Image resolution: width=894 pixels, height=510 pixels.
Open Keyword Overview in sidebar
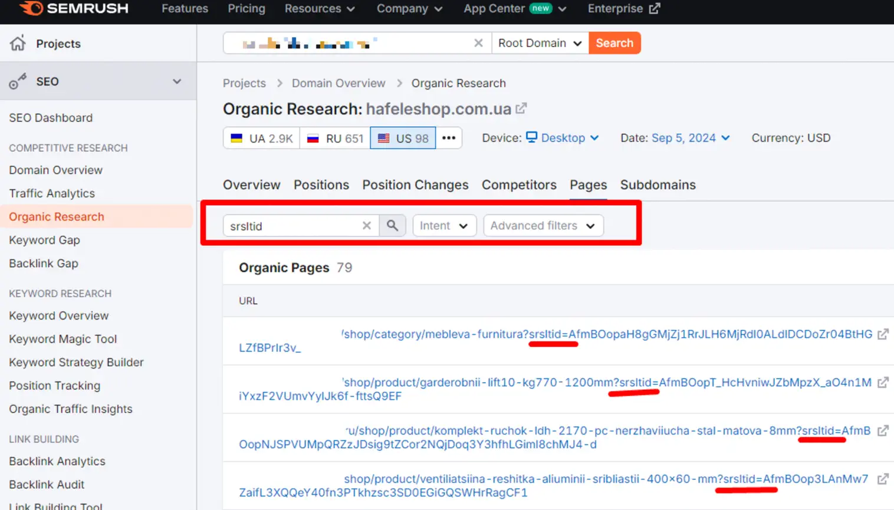[59, 315]
